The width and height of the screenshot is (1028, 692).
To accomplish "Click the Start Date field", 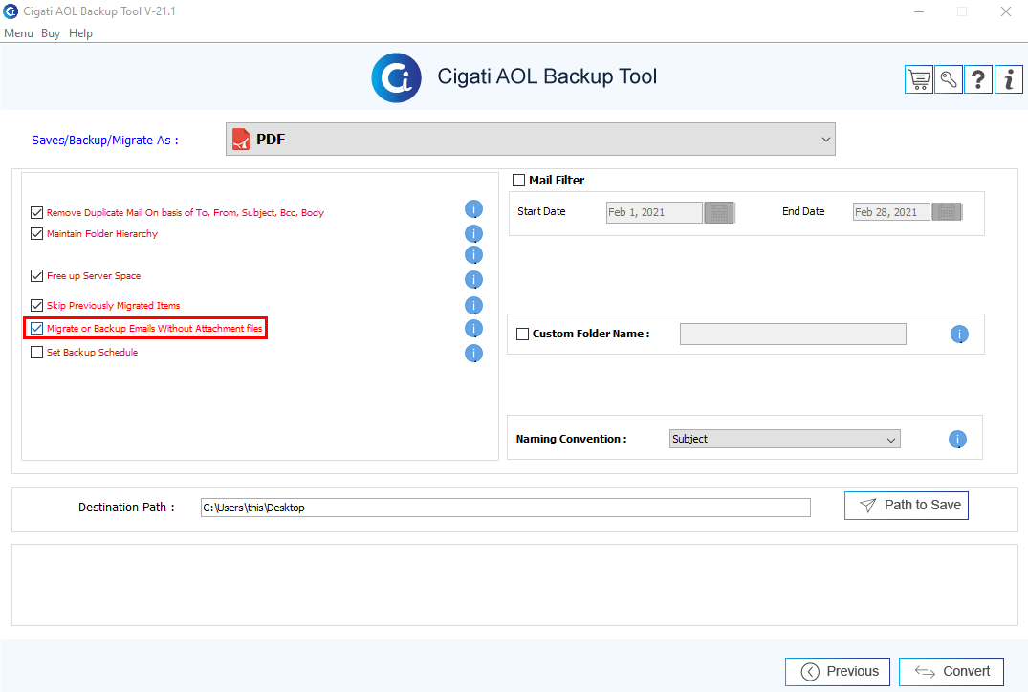I will pyautogui.click(x=654, y=212).
